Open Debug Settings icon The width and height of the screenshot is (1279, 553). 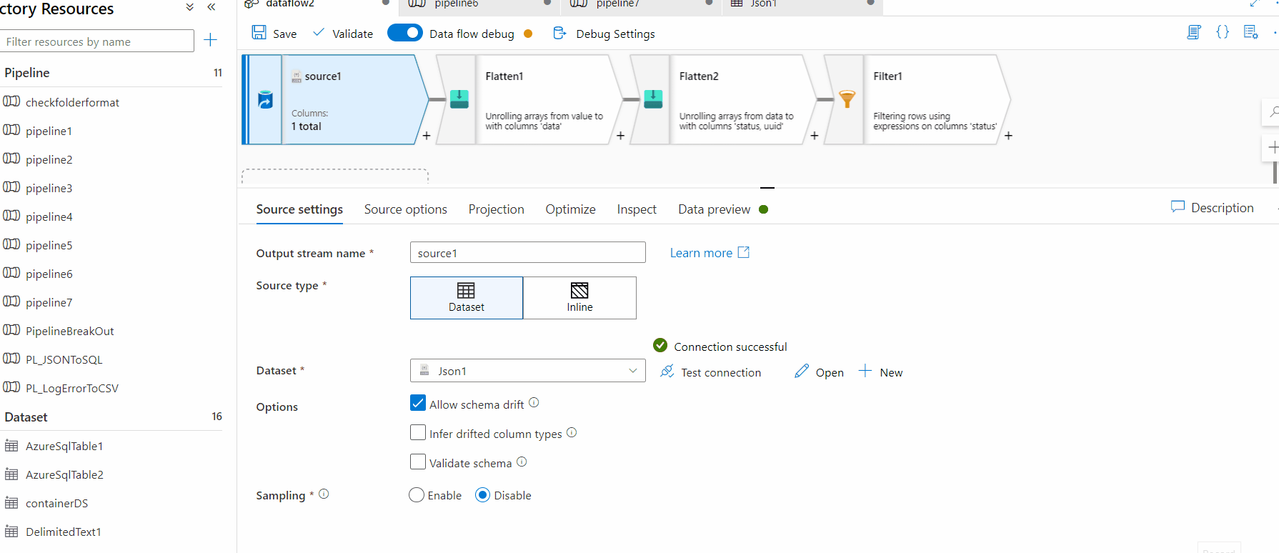(x=560, y=33)
